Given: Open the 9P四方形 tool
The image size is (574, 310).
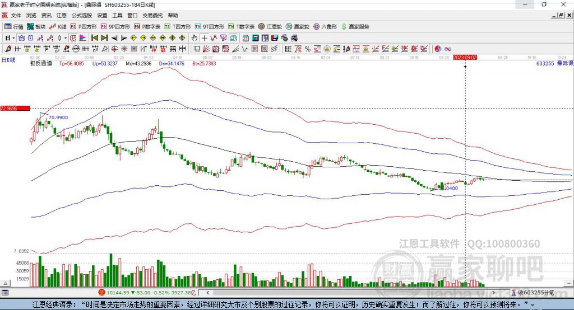Looking at the screenshot, I should click(x=115, y=27).
